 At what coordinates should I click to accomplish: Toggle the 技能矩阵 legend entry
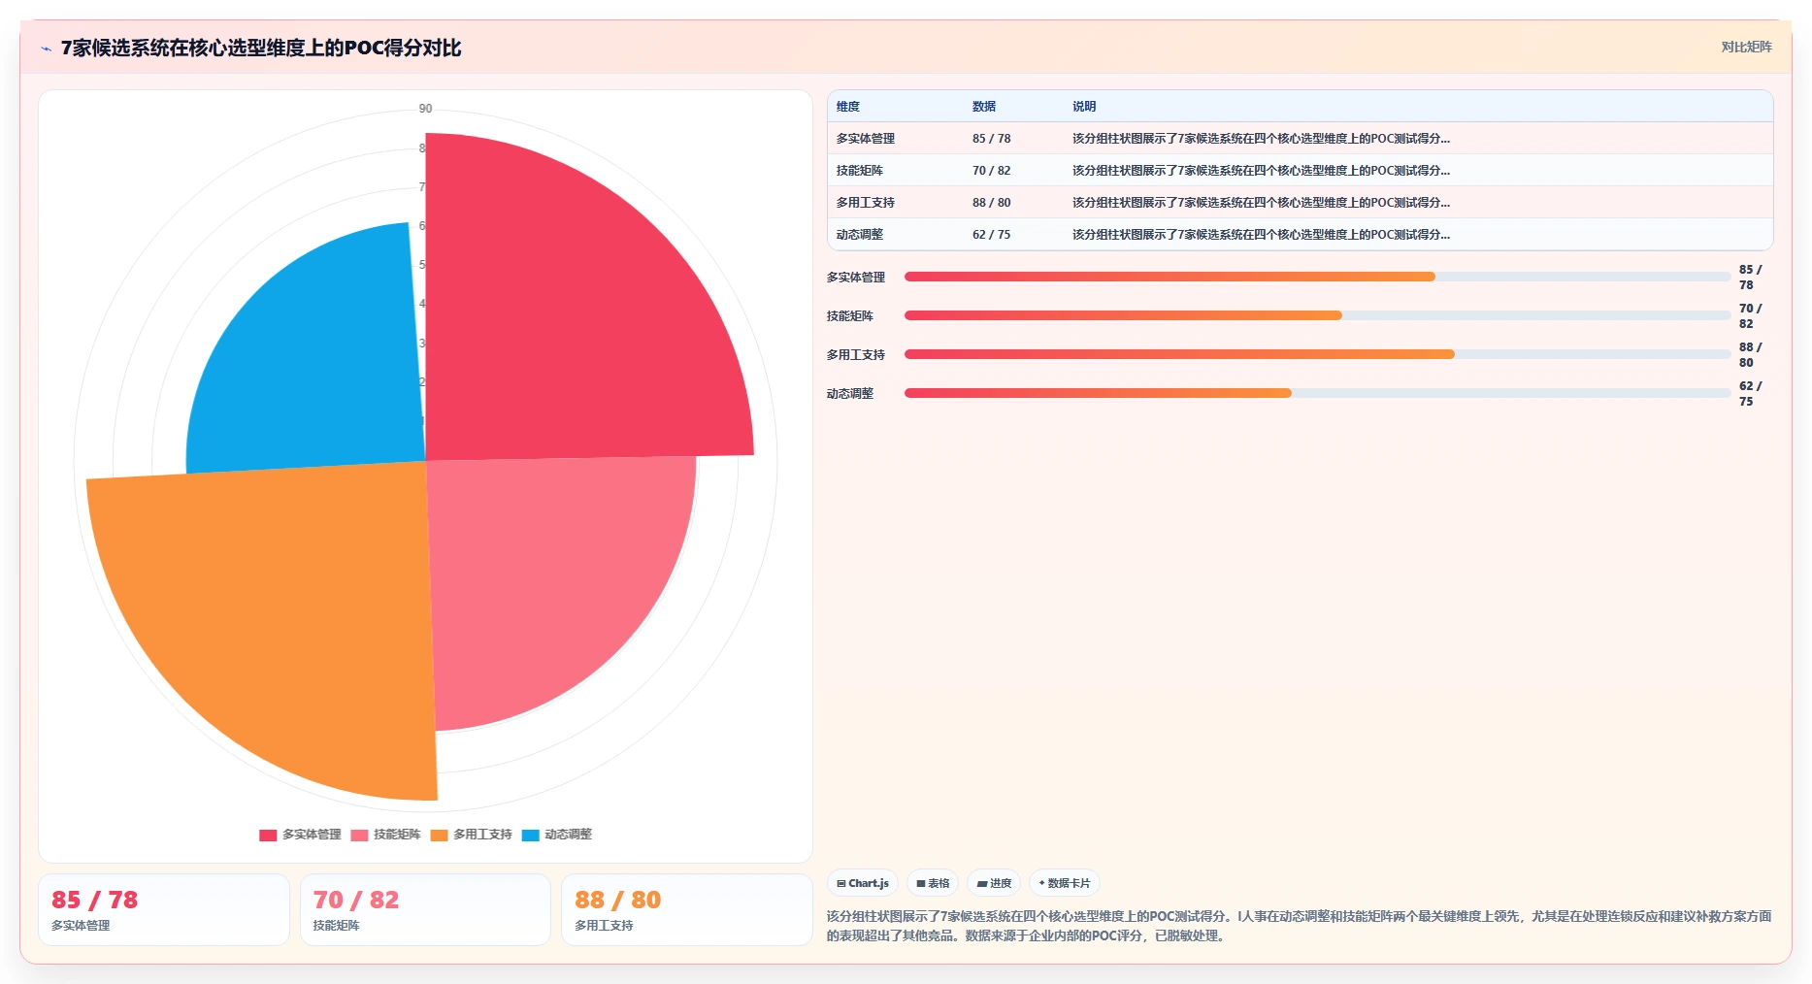(x=385, y=835)
